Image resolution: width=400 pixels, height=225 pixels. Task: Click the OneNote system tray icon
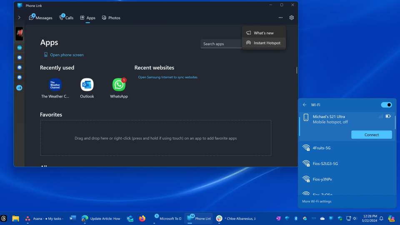click(x=278, y=218)
